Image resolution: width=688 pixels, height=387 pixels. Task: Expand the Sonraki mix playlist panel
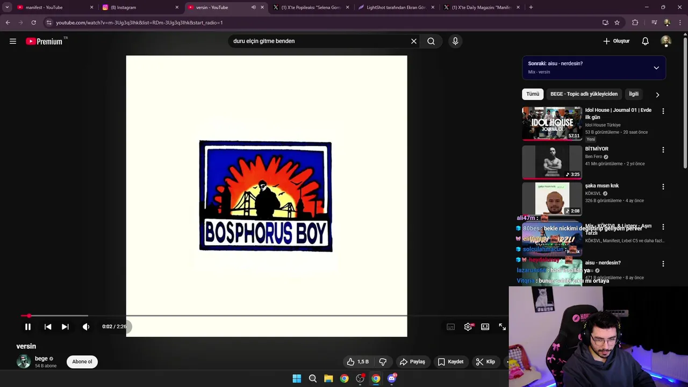[656, 68]
